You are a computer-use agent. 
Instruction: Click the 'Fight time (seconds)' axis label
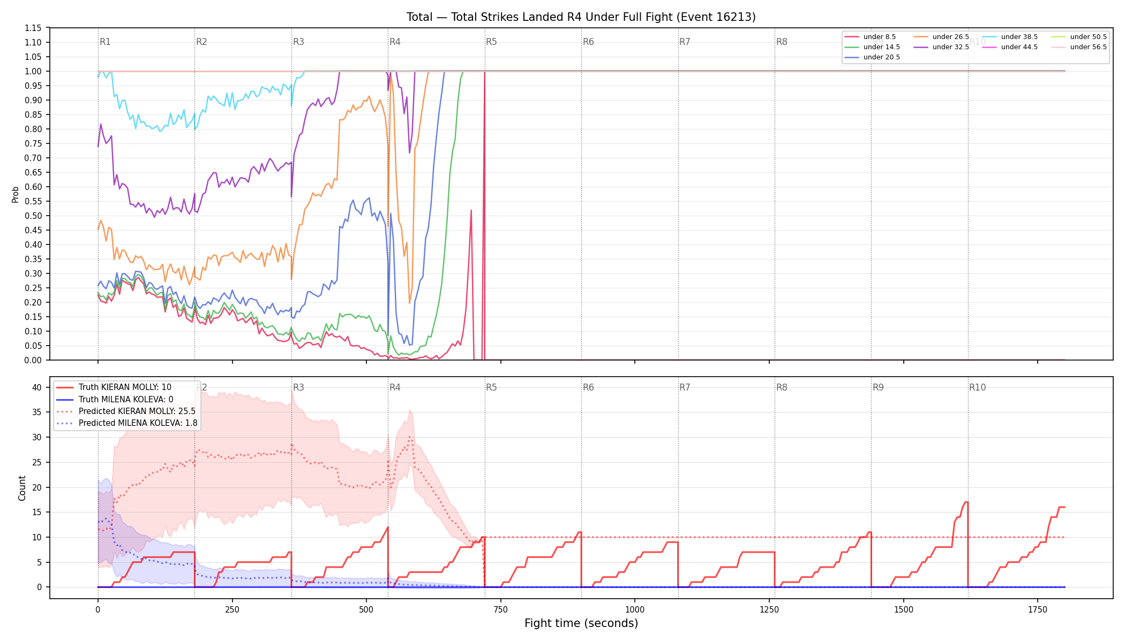pos(581,623)
